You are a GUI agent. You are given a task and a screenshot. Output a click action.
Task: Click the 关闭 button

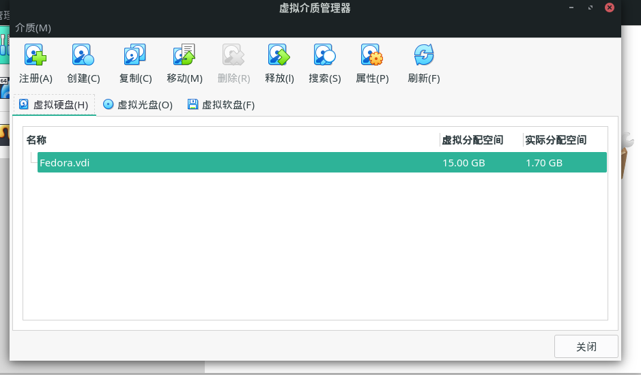[586, 346]
